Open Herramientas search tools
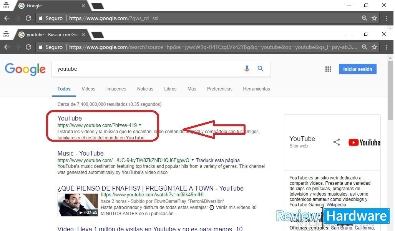The image size is (395, 231). (x=256, y=89)
